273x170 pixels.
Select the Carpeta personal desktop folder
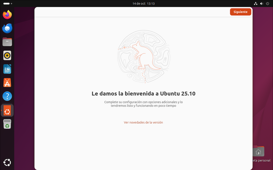[258, 152]
